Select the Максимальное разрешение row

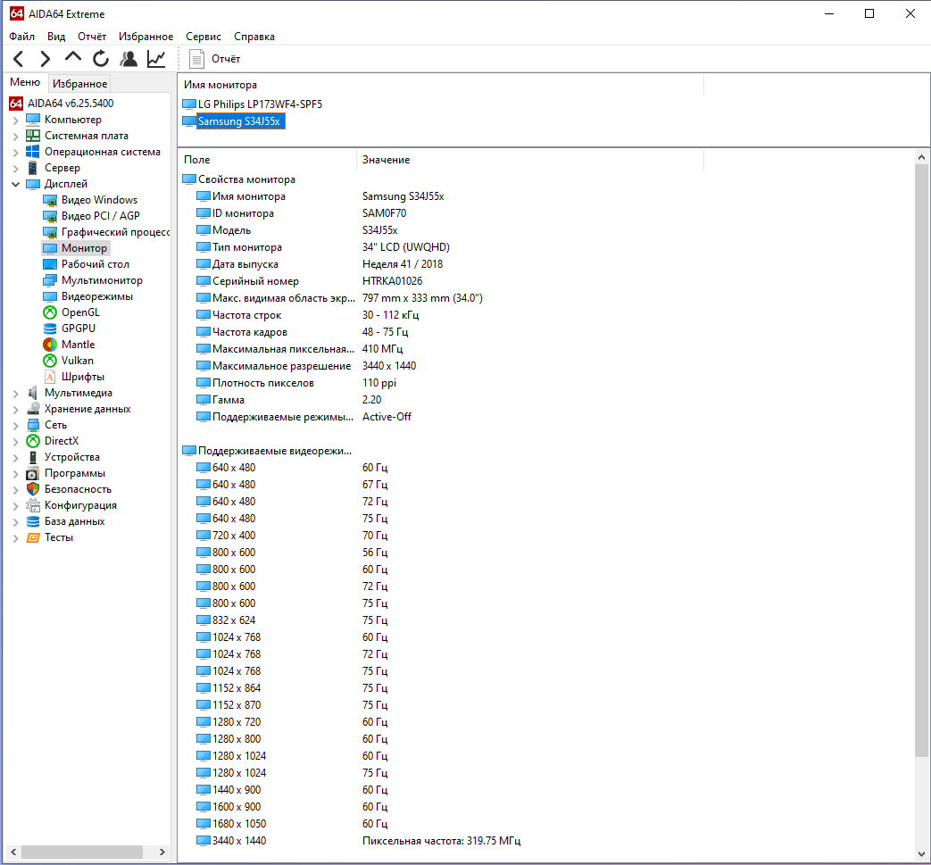pyautogui.click(x=306, y=366)
